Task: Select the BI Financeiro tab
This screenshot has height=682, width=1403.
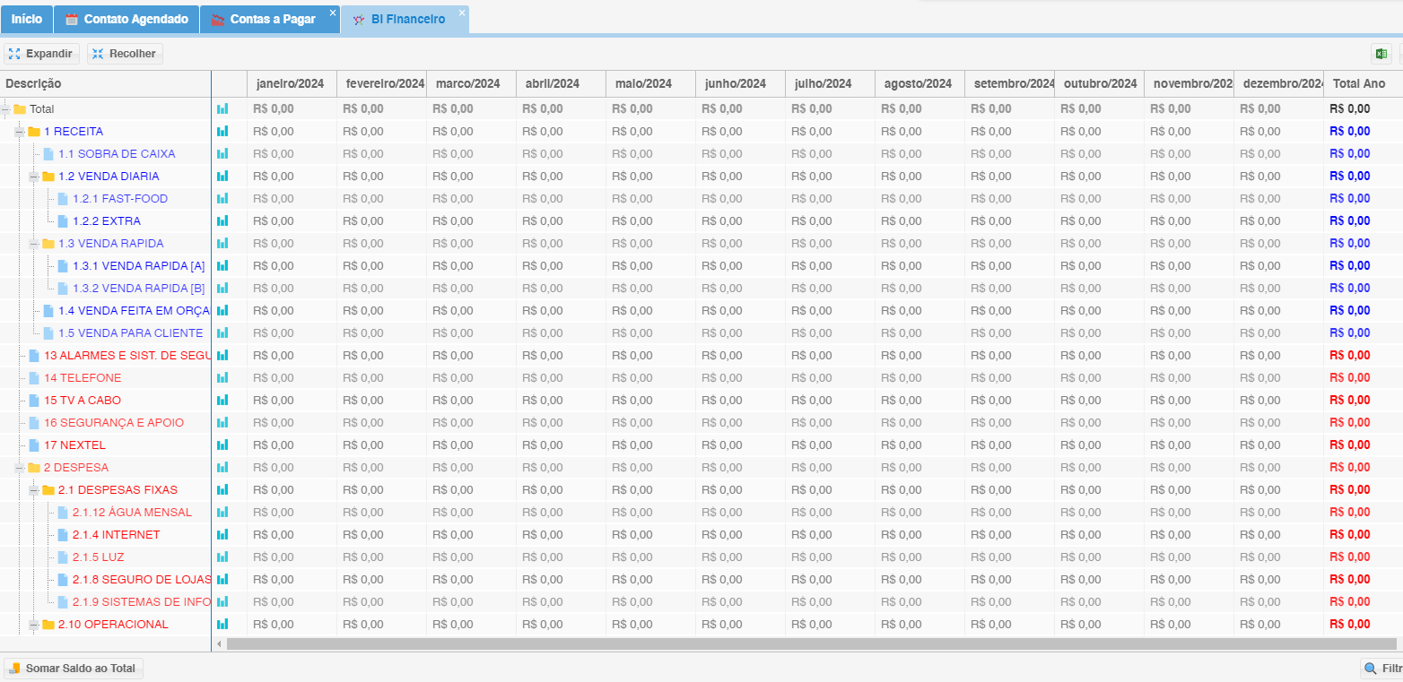Action: click(x=404, y=19)
